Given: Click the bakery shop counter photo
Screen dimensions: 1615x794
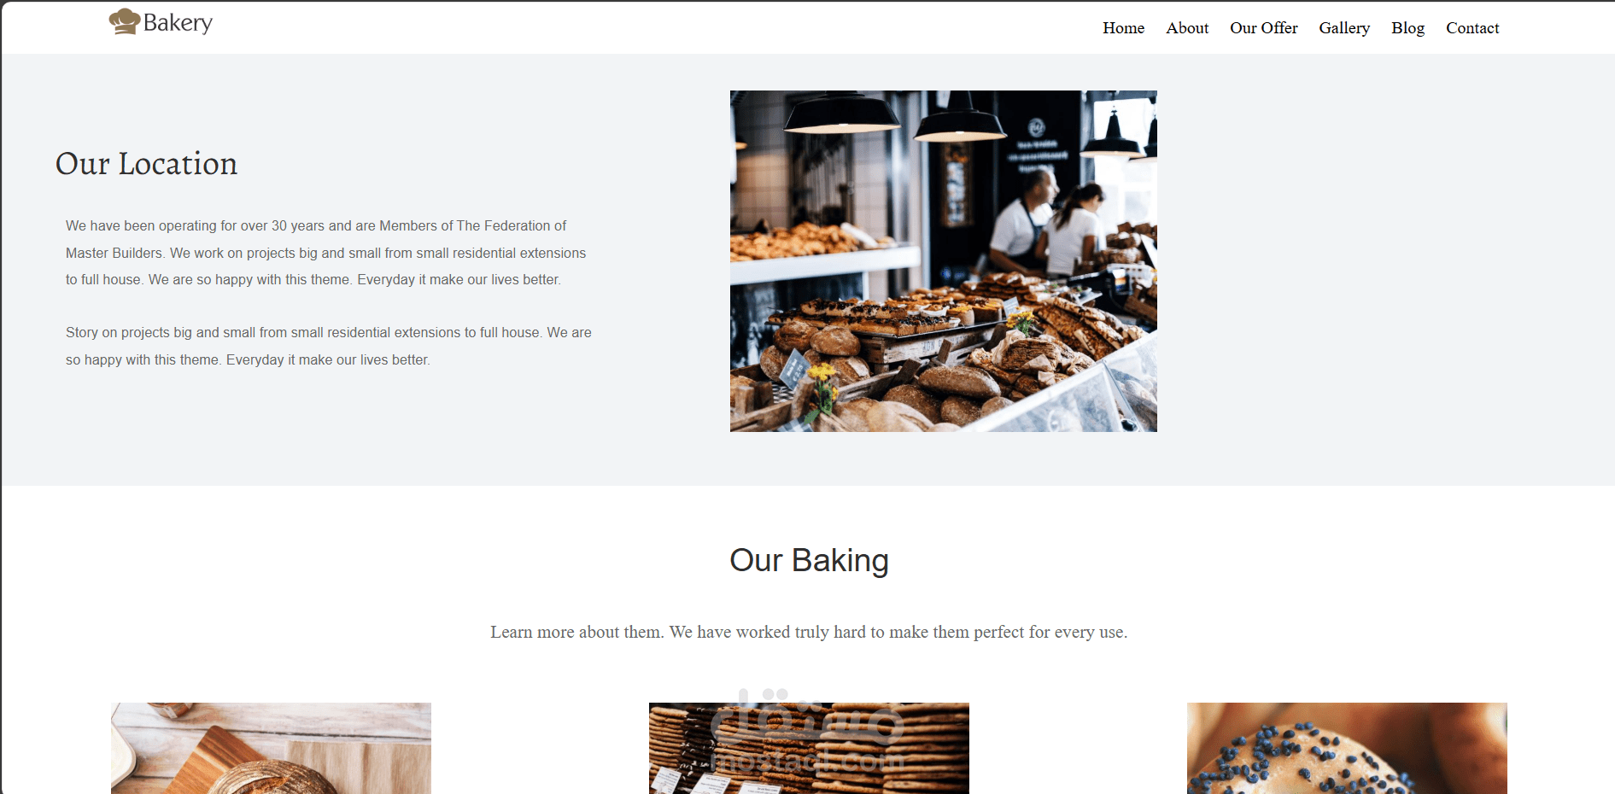Looking at the screenshot, I should tap(943, 261).
